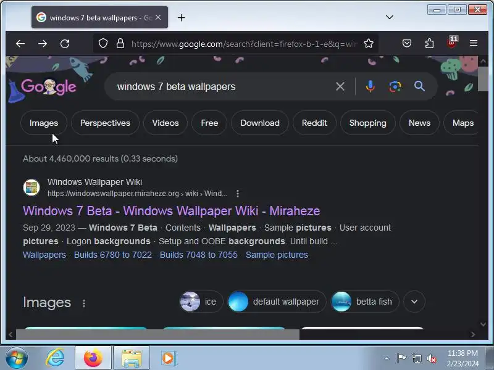
Task: Filter results by Perspectives
Action: click(105, 123)
